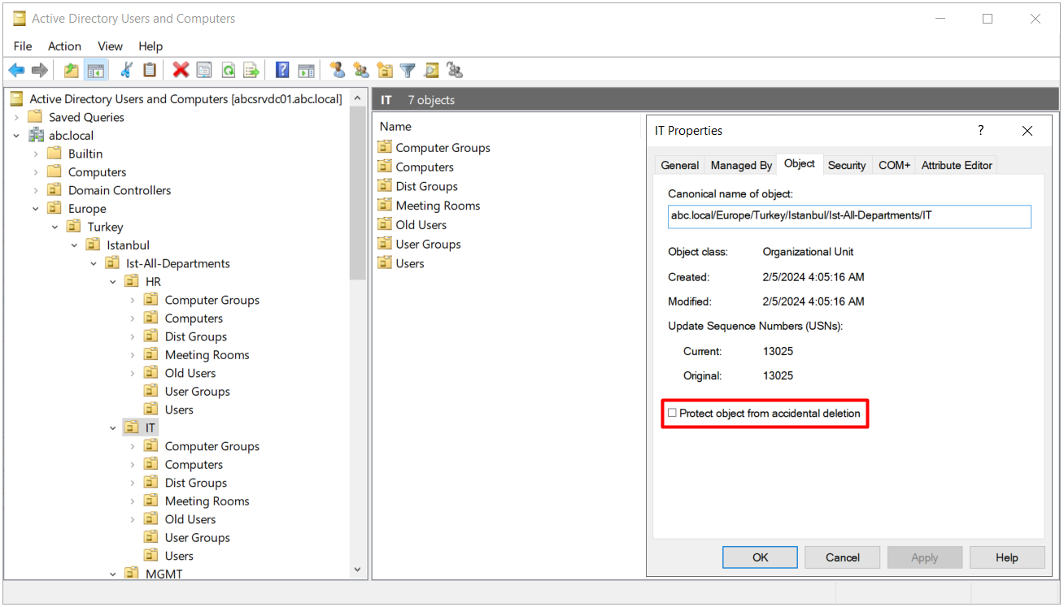The width and height of the screenshot is (1064, 607).
Task: Click the Back arrow toolbar icon
Action: tap(16, 71)
